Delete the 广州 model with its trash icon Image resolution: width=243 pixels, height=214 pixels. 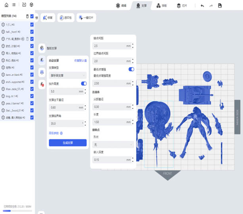pyautogui.click(x=27, y=39)
